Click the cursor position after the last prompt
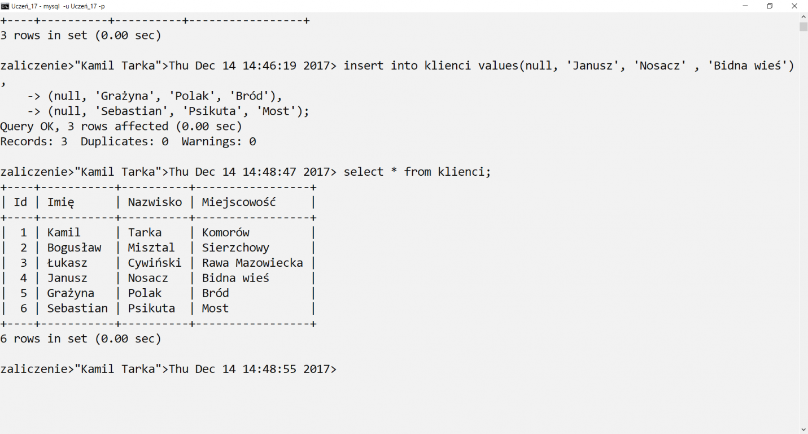 click(x=341, y=369)
